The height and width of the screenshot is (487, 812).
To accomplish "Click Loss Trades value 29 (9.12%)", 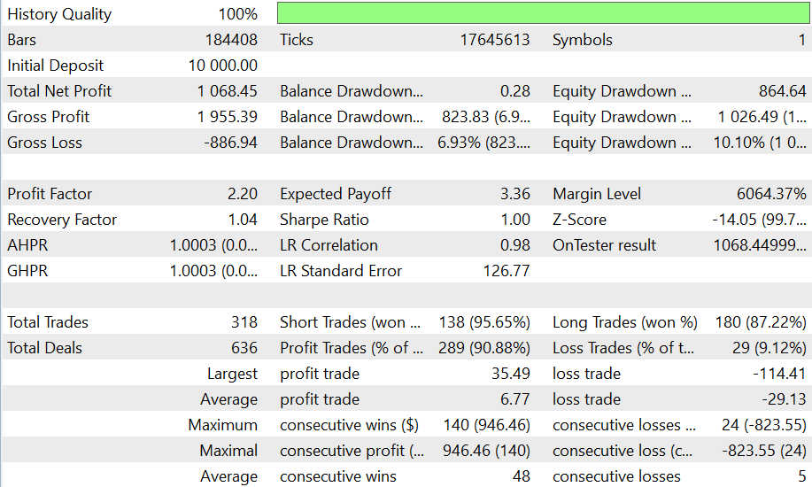I will [x=769, y=348].
